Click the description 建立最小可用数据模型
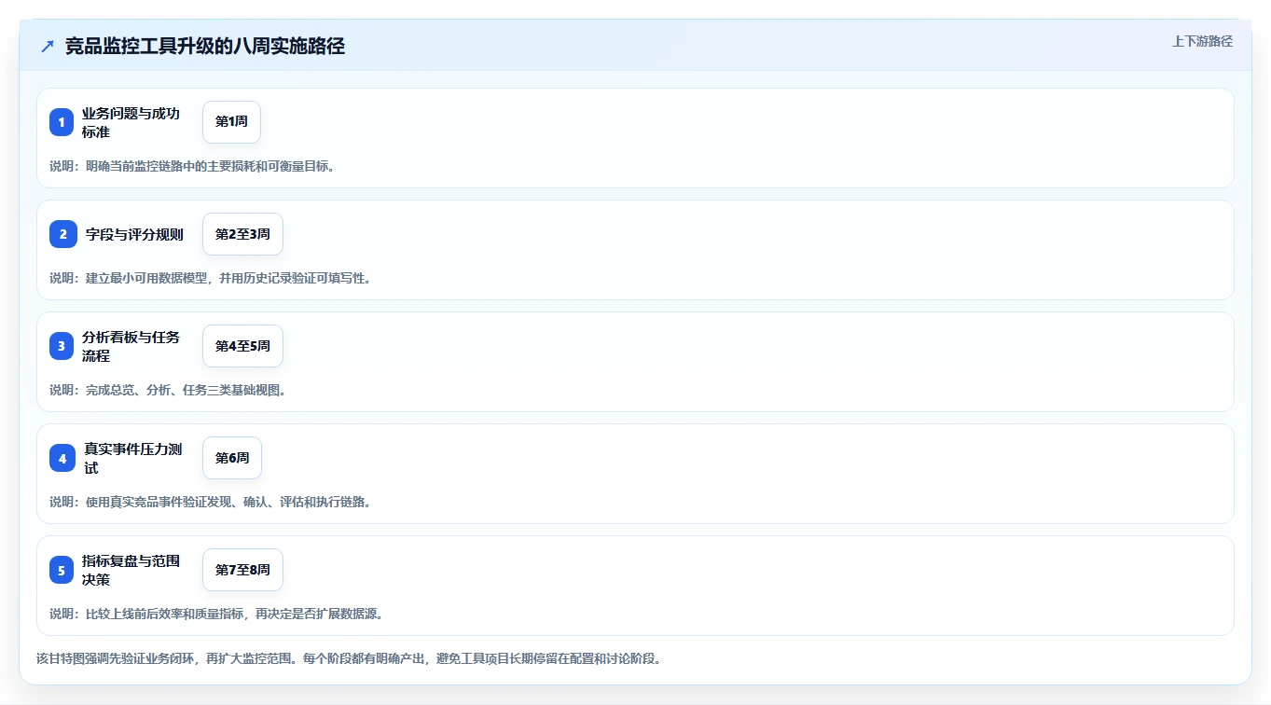1271x705 pixels. pos(210,278)
